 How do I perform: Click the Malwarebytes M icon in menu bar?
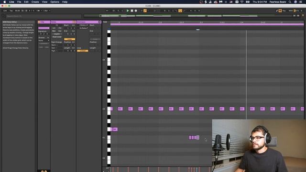point(221,2)
